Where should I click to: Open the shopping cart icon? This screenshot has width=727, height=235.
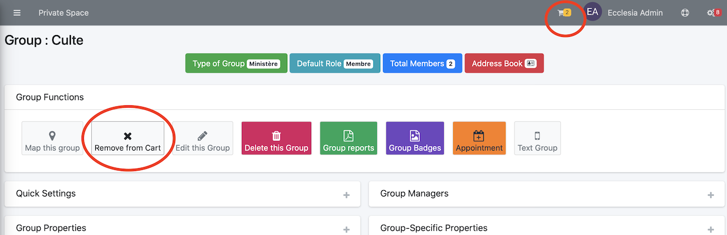coord(564,12)
